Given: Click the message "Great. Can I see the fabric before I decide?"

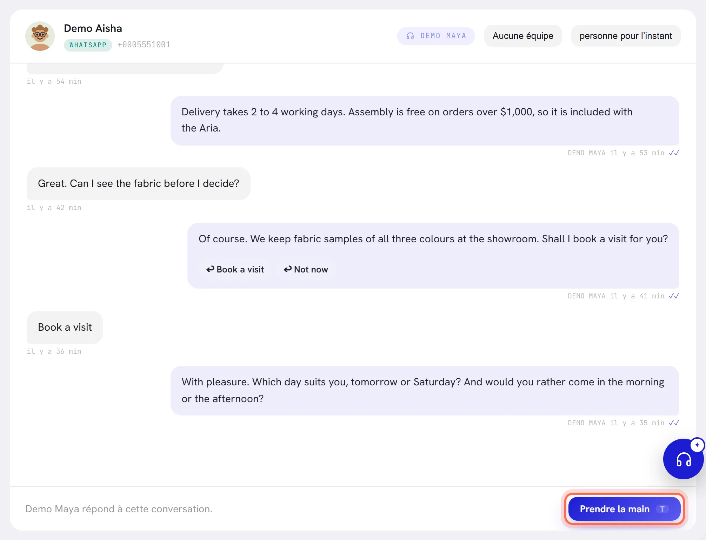Looking at the screenshot, I should (138, 183).
